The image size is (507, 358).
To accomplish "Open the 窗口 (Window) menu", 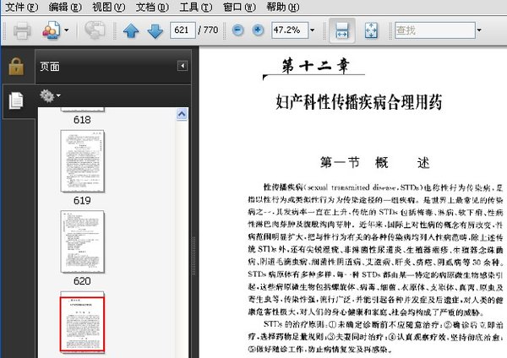I will point(239,7).
